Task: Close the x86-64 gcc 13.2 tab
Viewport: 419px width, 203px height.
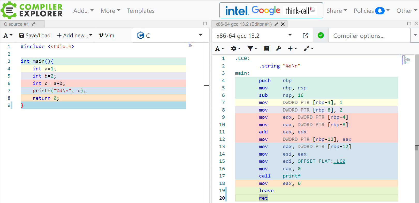Action: (283, 24)
